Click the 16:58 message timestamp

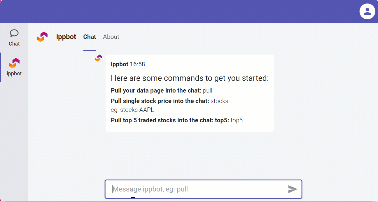137,64
